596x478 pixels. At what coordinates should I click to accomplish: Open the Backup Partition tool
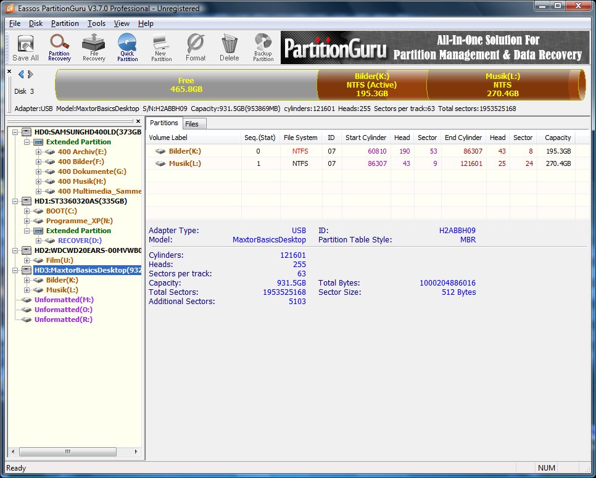[263, 48]
